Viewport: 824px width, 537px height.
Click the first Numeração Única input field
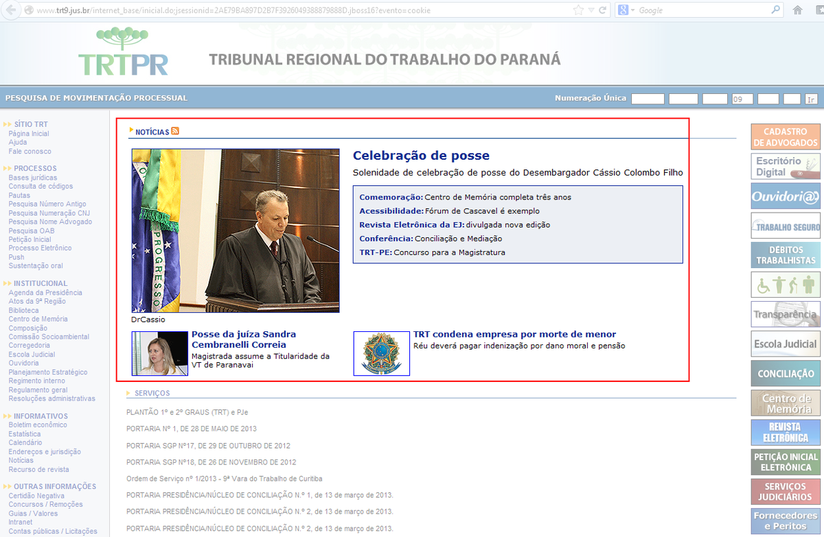[647, 98]
